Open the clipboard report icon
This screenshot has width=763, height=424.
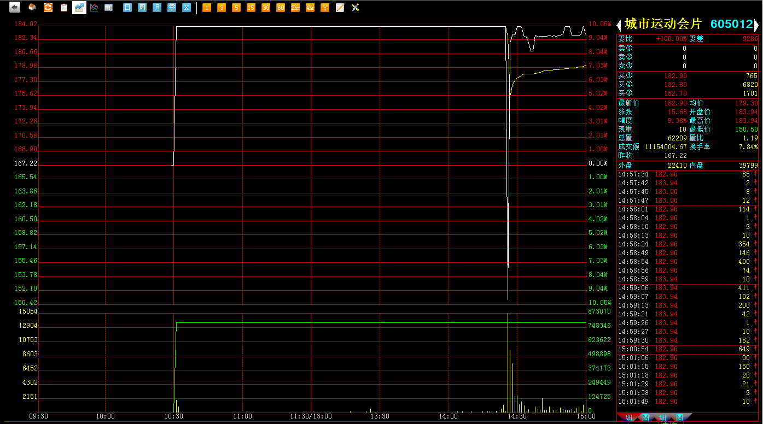point(64,8)
